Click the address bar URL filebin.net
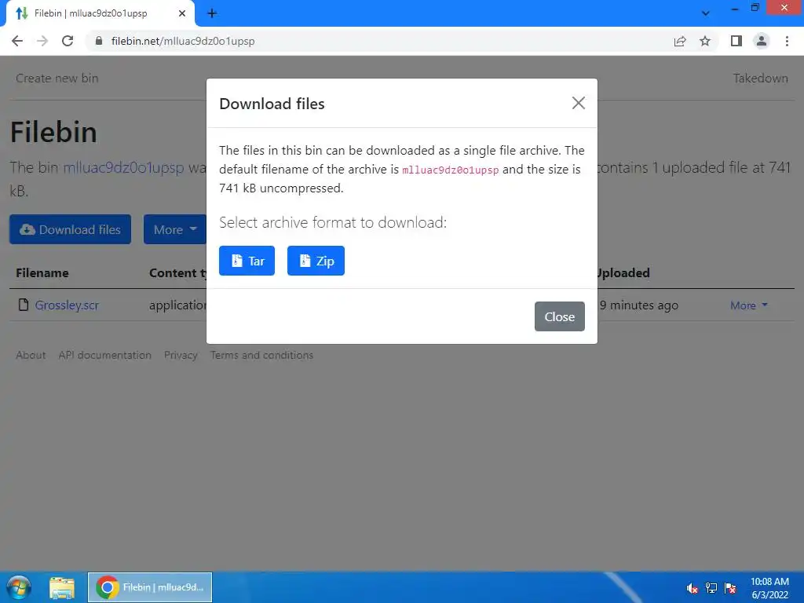 pyautogui.click(x=182, y=41)
